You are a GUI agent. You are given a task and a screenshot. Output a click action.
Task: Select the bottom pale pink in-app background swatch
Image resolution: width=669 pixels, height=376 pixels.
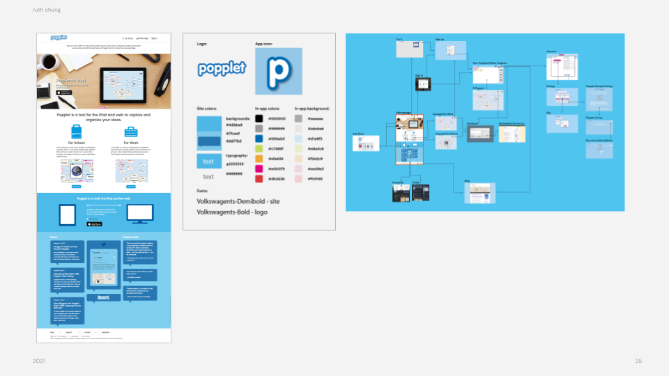click(x=299, y=179)
